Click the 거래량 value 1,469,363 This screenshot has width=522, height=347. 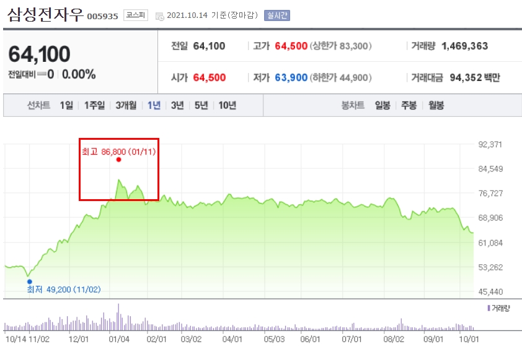coord(465,46)
